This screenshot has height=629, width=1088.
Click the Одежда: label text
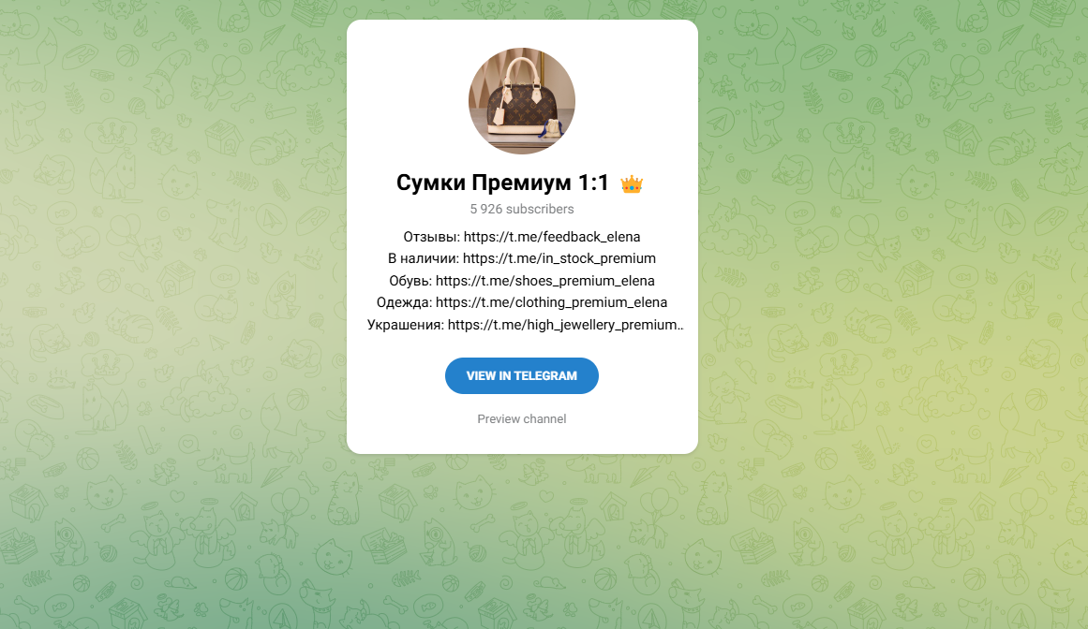click(x=405, y=302)
